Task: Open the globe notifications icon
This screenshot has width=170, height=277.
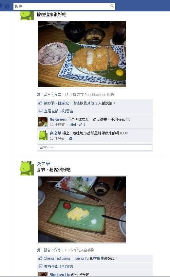Action: click(x=7, y=6)
